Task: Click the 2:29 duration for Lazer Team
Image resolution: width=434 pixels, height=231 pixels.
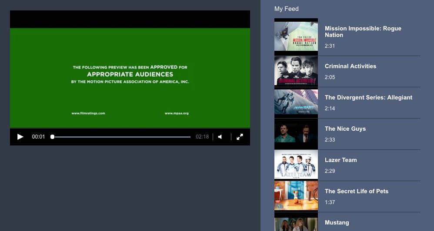Action: (330, 171)
